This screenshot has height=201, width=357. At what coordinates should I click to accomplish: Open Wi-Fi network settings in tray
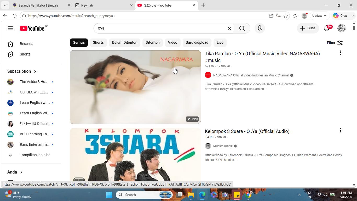click(x=319, y=195)
